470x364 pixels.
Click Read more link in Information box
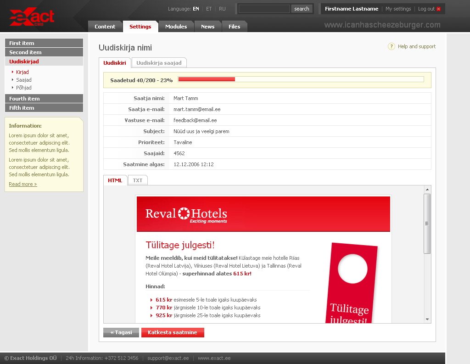(23, 184)
